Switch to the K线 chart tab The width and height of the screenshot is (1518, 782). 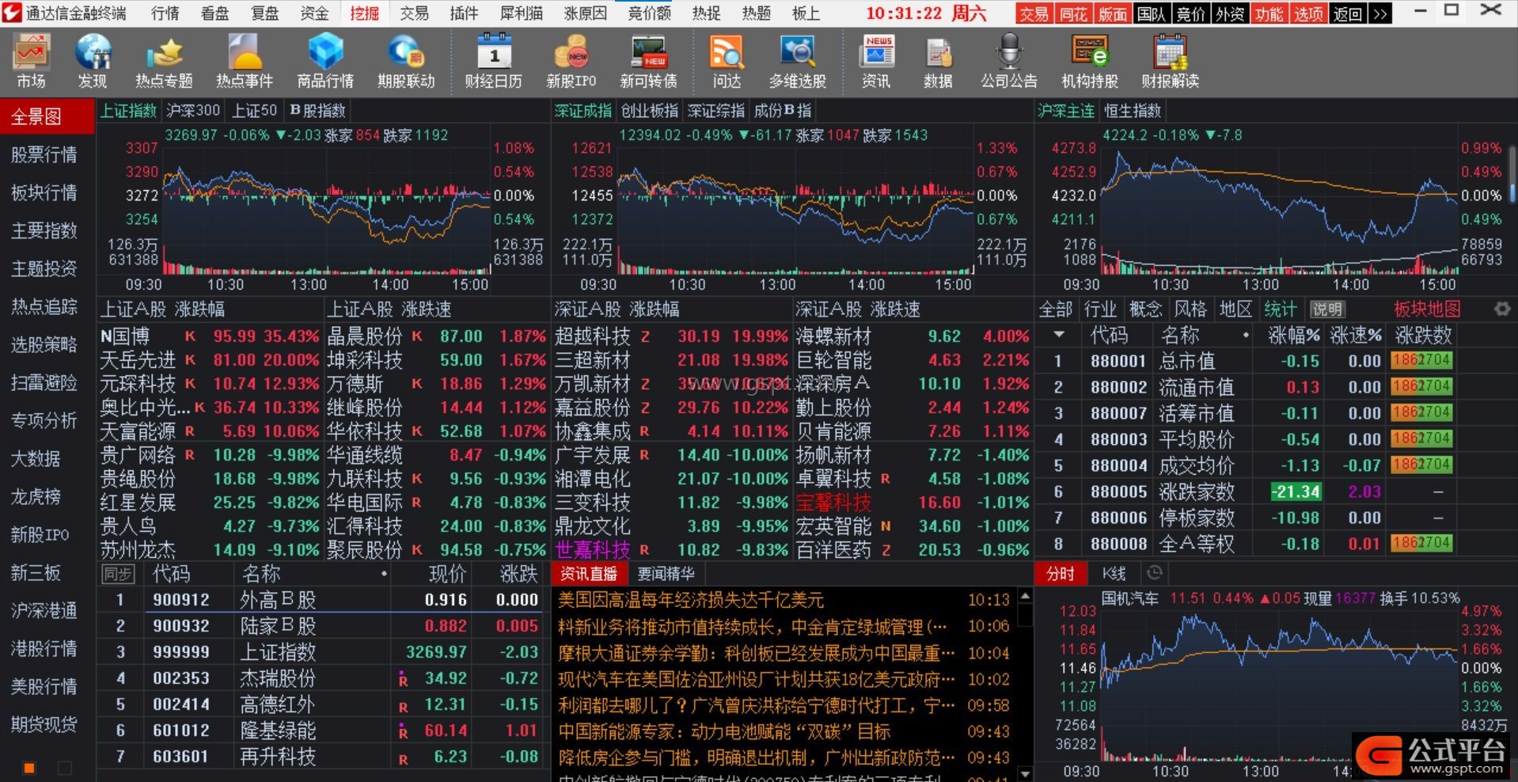1114,573
